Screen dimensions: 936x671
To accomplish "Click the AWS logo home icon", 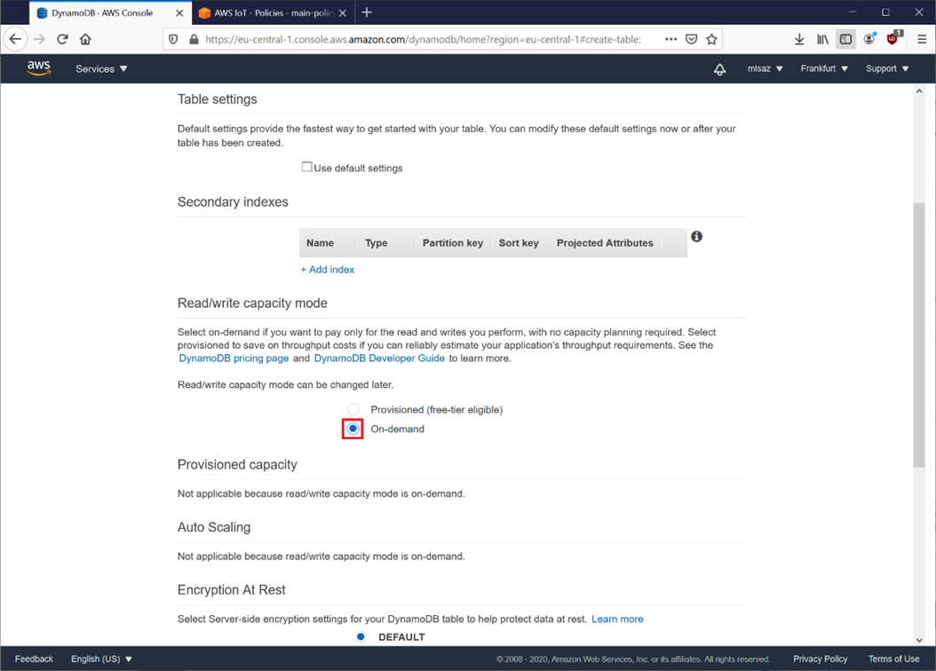I will pyautogui.click(x=39, y=68).
